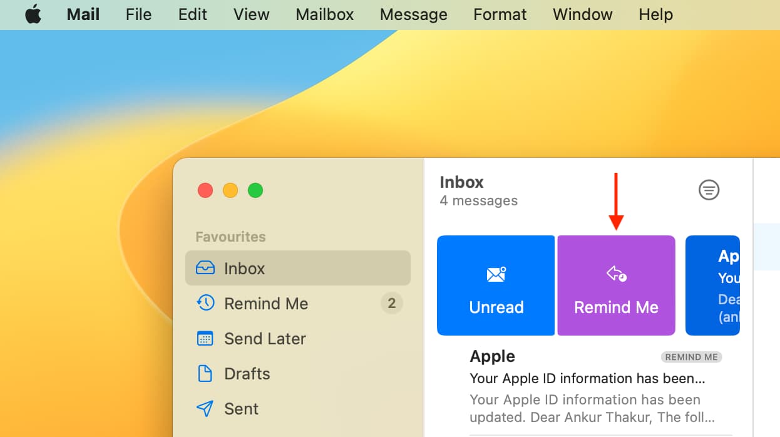Open the Apple menu
This screenshot has width=780, height=437.
pyautogui.click(x=33, y=14)
